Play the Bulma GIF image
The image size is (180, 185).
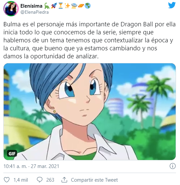(90, 112)
